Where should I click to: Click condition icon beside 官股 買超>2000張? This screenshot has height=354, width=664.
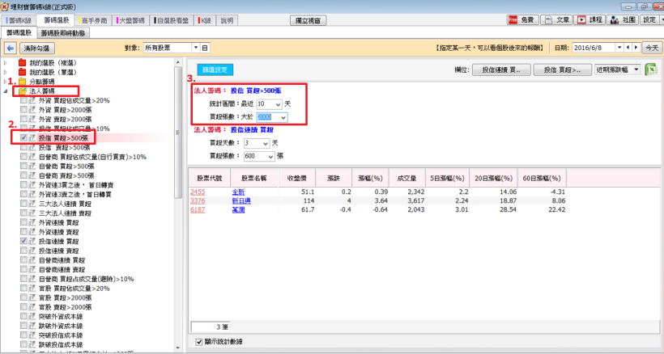click(32, 297)
